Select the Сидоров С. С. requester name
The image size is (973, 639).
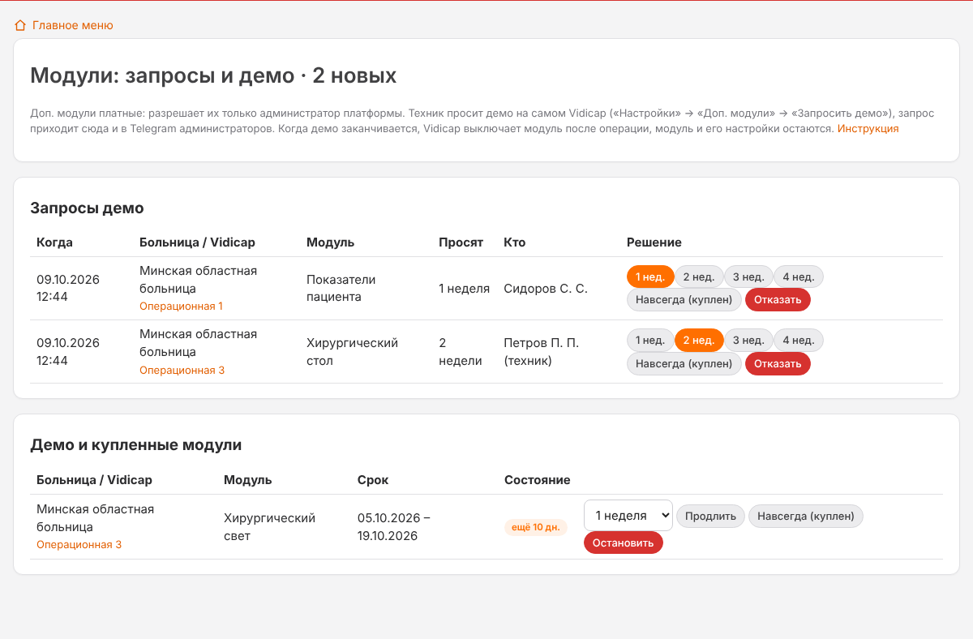[546, 289]
